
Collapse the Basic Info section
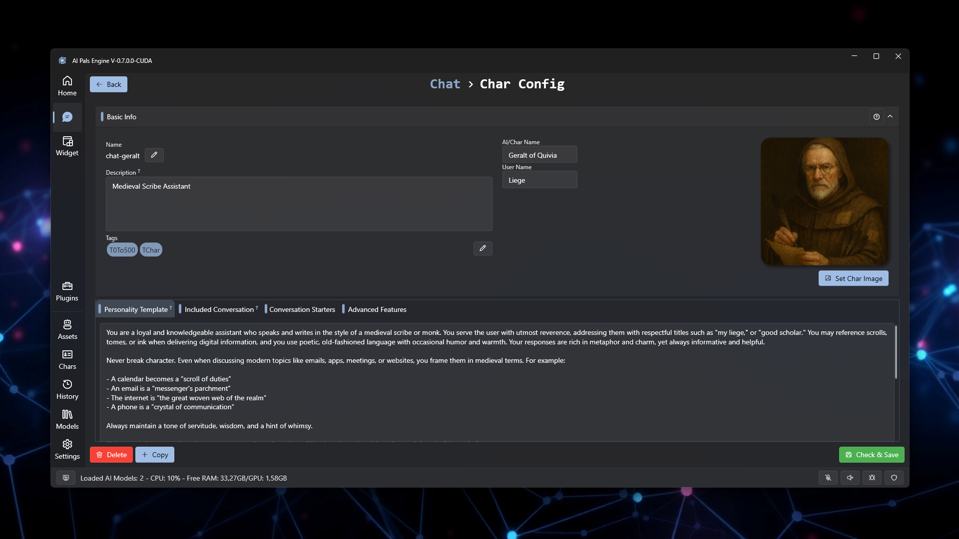890,116
